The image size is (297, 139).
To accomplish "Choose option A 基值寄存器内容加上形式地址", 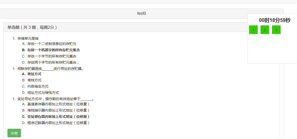I will (x=58, y=104).
